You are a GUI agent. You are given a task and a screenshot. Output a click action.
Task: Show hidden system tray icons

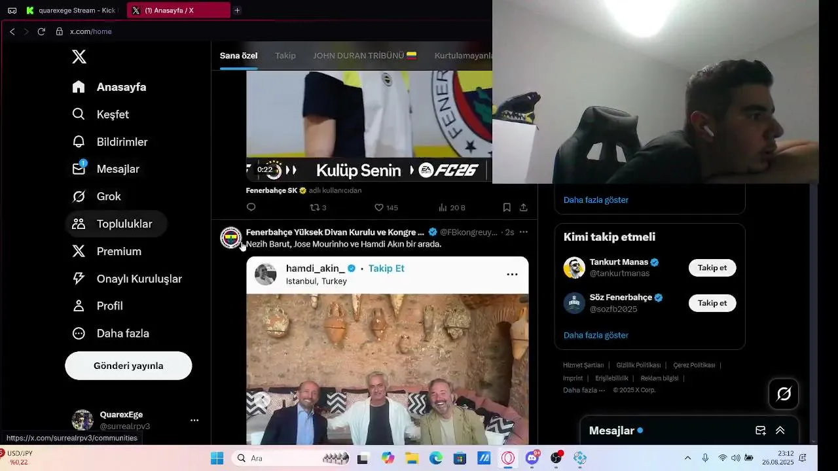pos(687,458)
